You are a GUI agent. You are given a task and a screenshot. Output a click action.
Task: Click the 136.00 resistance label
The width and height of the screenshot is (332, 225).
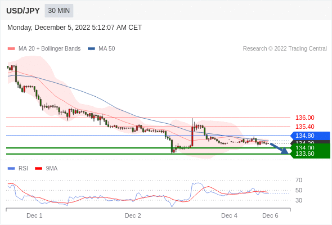[304, 118]
